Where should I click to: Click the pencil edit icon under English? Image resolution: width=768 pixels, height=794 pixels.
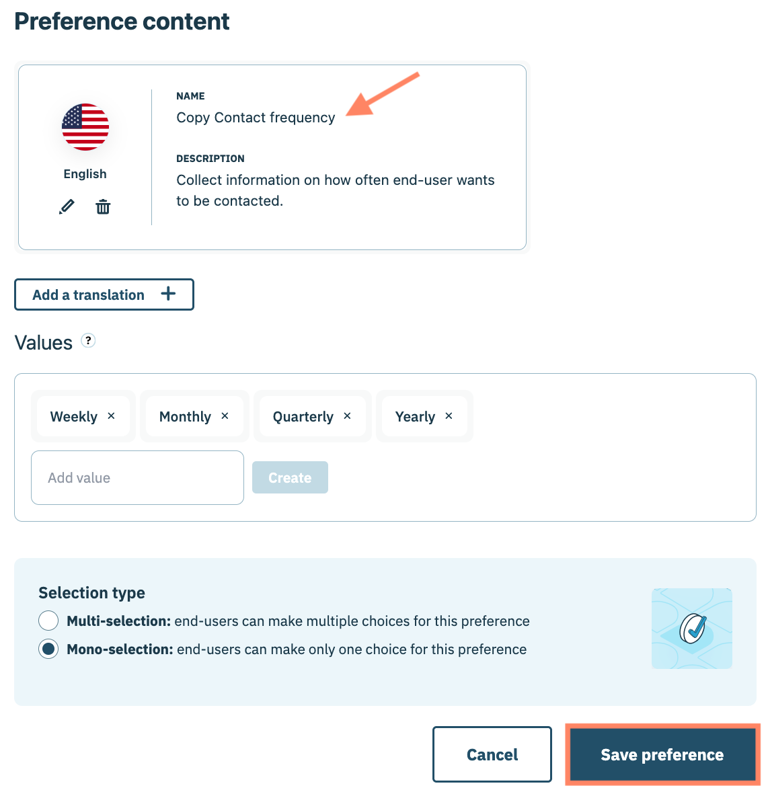67,207
